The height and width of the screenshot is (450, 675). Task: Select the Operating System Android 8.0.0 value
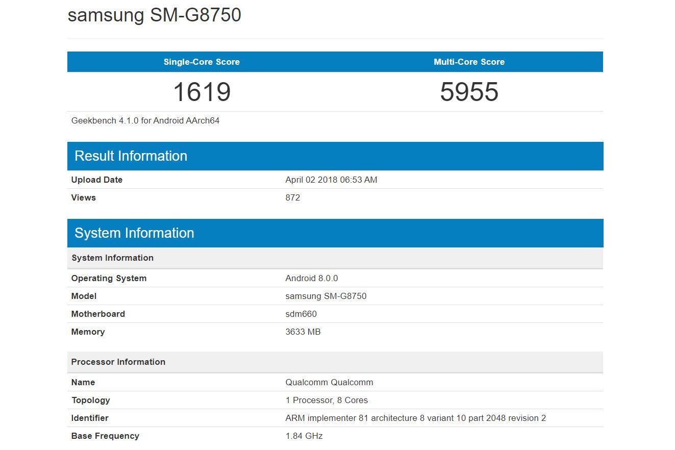click(x=311, y=278)
